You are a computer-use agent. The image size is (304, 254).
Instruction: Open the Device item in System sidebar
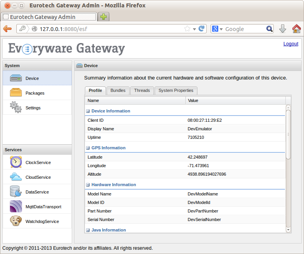pos(37,78)
